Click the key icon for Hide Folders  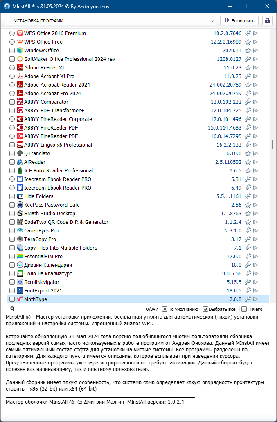pyautogui.click(x=248, y=196)
